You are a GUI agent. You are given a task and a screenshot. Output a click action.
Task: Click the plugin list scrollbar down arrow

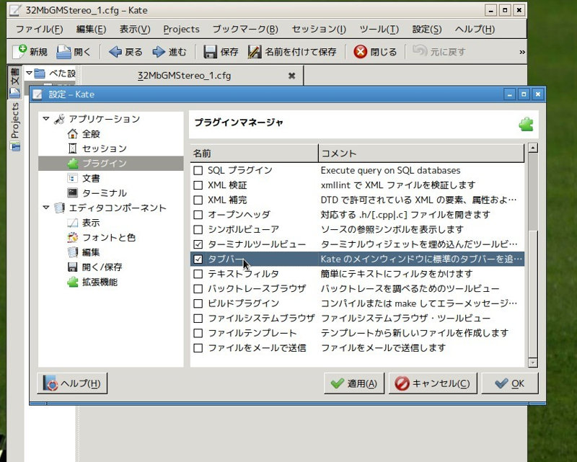(533, 363)
